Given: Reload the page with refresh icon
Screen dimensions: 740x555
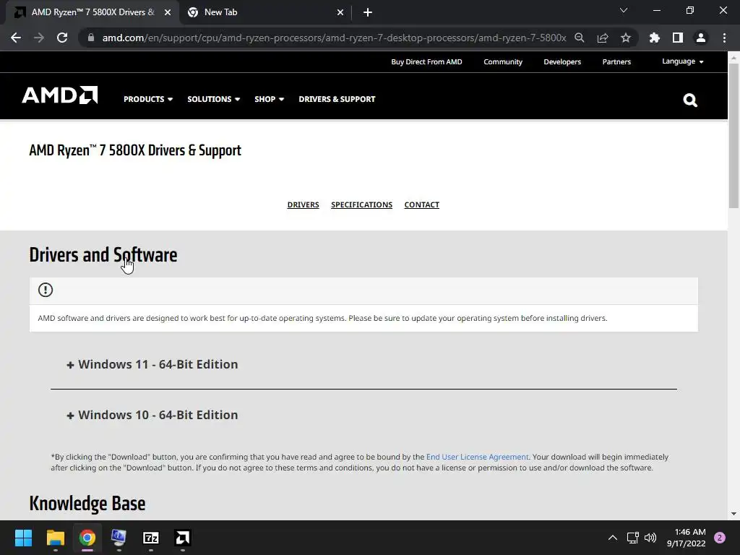Looking at the screenshot, I should tap(62, 38).
